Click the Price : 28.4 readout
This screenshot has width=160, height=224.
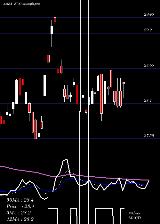(x=20, y=206)
